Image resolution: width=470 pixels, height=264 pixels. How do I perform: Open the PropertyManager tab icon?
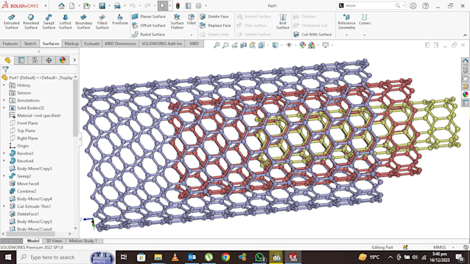tap(21, 60)
